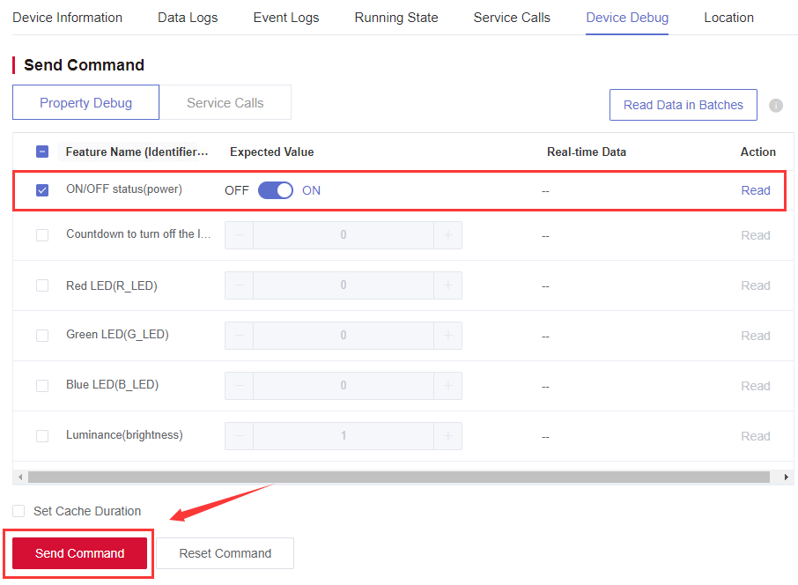The width and height of the screenshot is (798, 585).
Task: Go to the Running State tab
Action: tap(396, 18)
